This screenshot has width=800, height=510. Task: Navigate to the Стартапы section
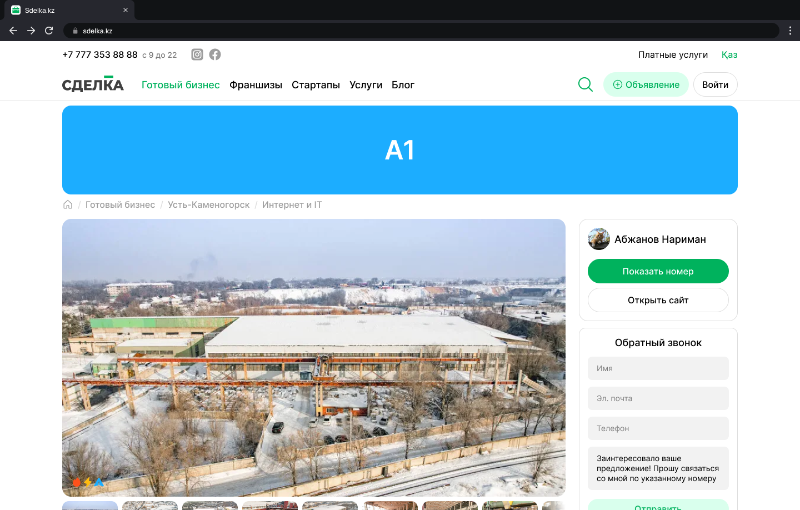(316, 85)
